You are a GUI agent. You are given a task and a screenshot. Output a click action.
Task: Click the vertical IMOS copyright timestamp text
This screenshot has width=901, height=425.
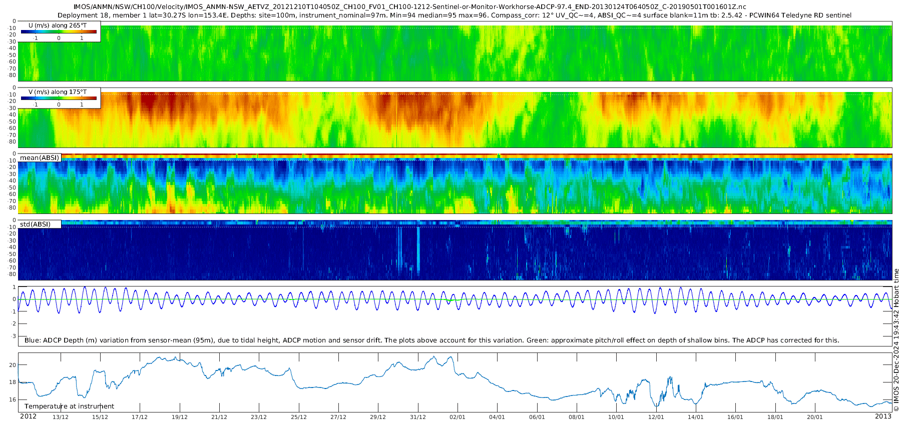click(x=896, y=340)
